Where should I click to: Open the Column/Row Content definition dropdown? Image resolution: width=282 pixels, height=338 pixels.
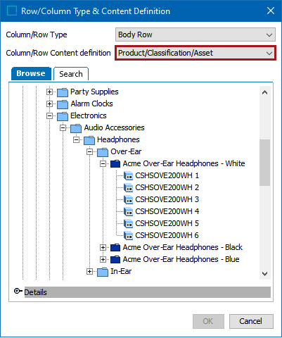(x=196, y=53)
